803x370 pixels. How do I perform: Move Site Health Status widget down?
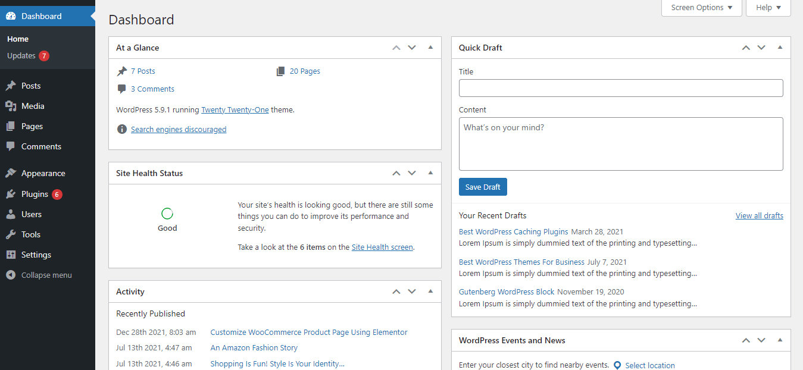[x=412, y=173]
